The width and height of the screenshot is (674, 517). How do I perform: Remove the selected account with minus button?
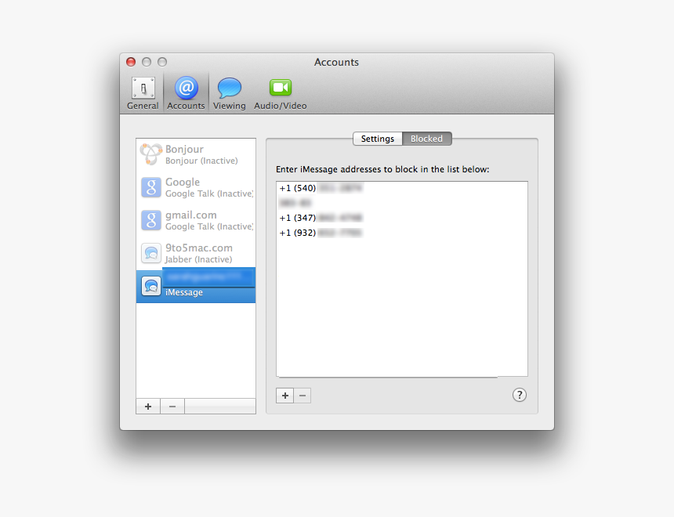[x=172, y=407]
